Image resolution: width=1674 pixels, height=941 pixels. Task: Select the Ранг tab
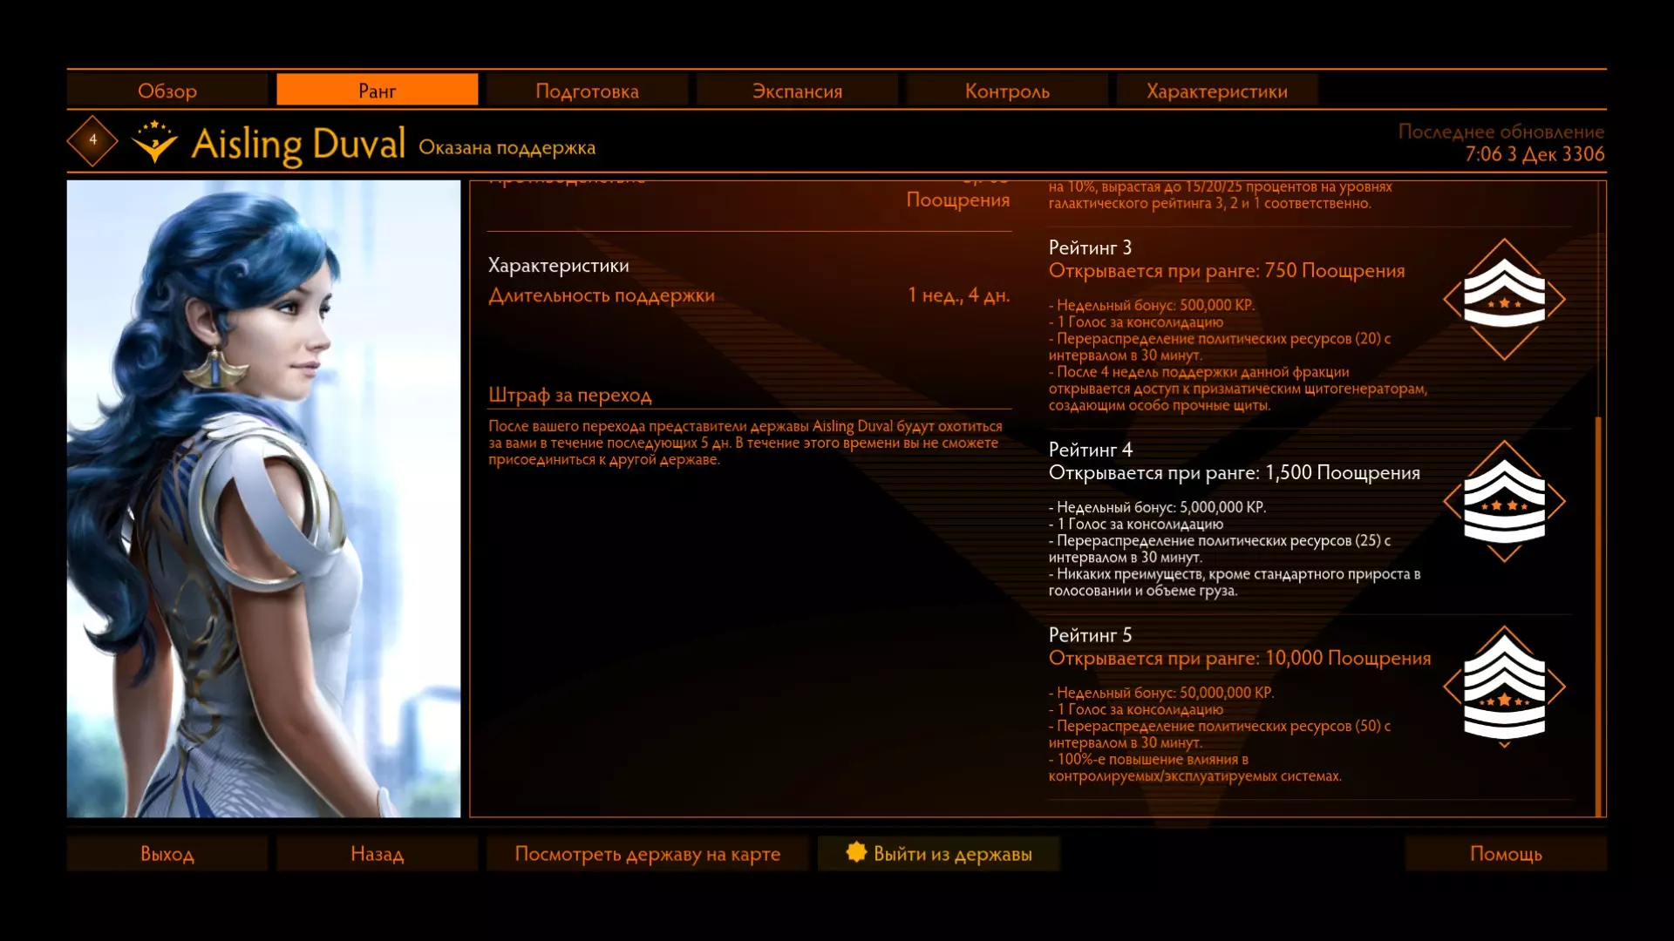377,91
